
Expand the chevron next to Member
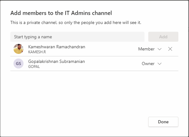[160, 49]
